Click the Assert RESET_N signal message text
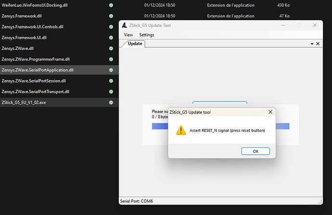Viewport: 332px width, 215px height. point(227,131)
